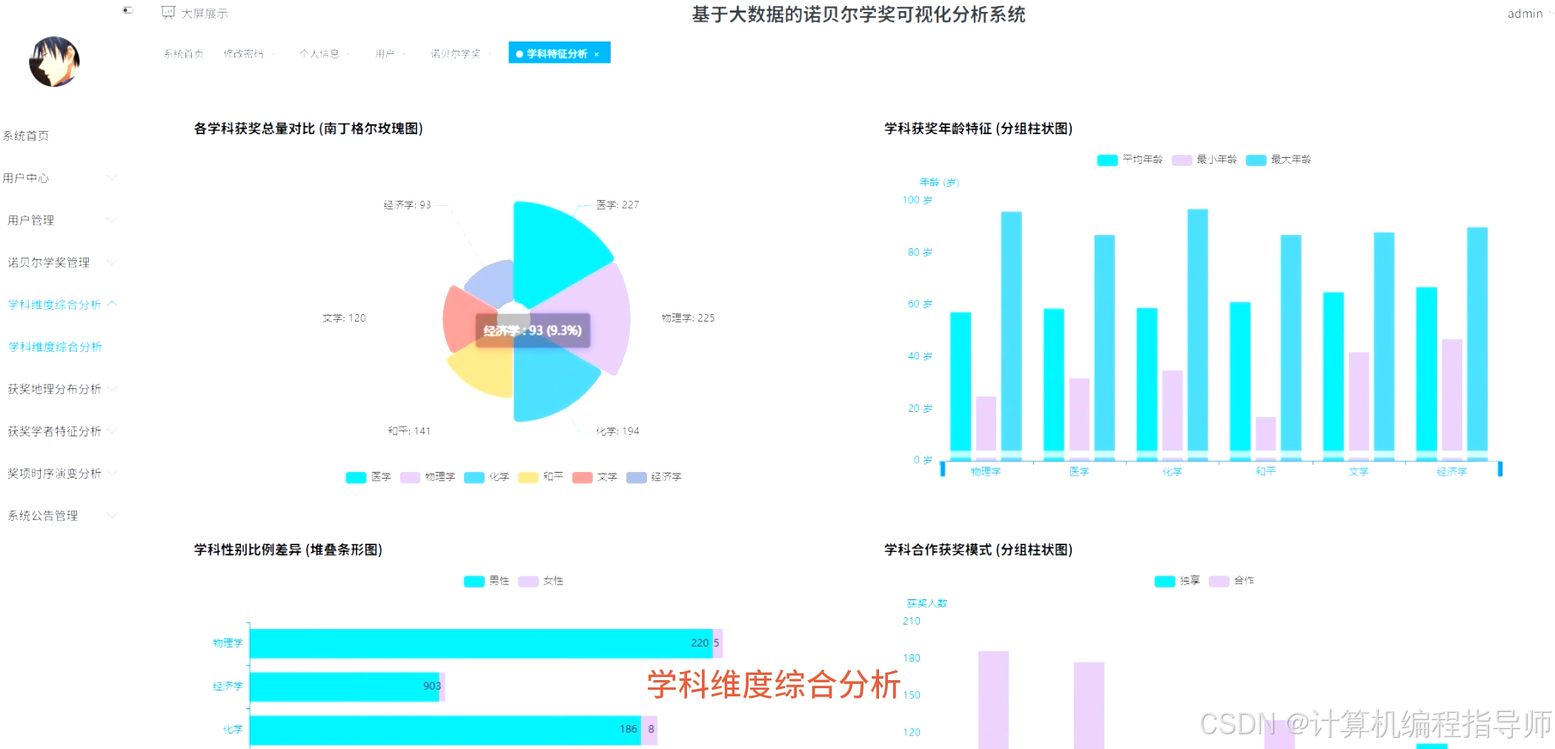Image resolution: width=1555 pixels, height=749 pixels.
Task: Click the user avatar picture
Action: pos(54,61)
